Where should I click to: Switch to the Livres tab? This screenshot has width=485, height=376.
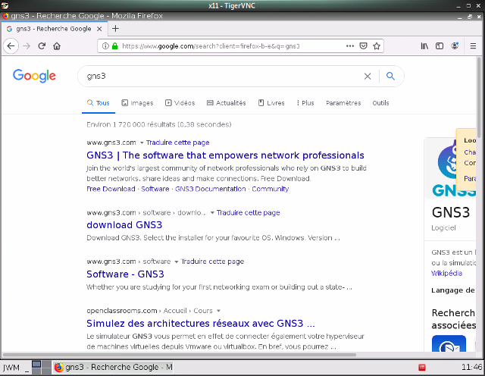pos(271,103)
